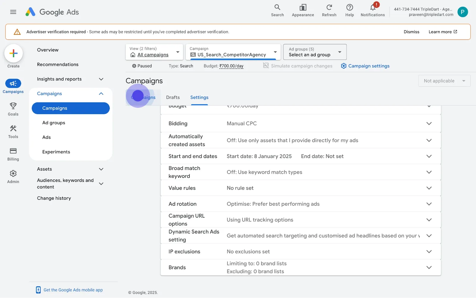Viewport: 476px width, 298px height.
Task: Open the Help icon
Action: (x=350, y=7)
